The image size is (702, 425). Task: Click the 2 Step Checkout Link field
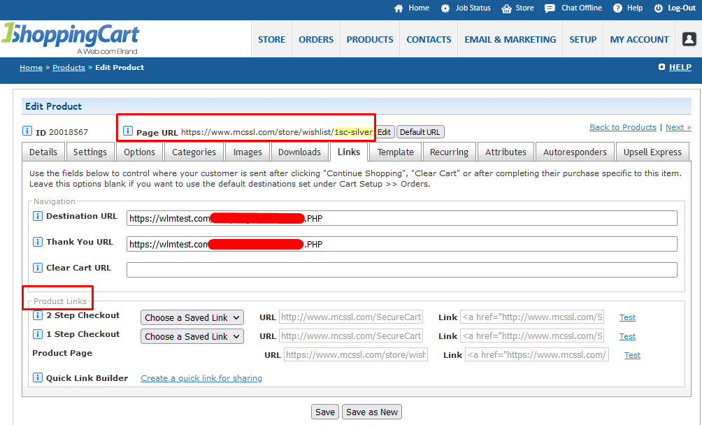[532, 317]
